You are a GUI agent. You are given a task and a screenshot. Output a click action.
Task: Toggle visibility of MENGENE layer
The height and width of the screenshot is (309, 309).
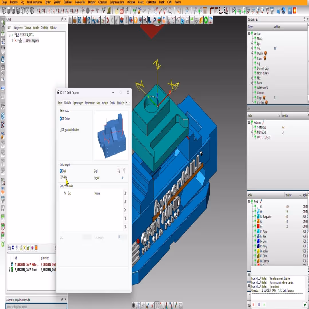255,132
